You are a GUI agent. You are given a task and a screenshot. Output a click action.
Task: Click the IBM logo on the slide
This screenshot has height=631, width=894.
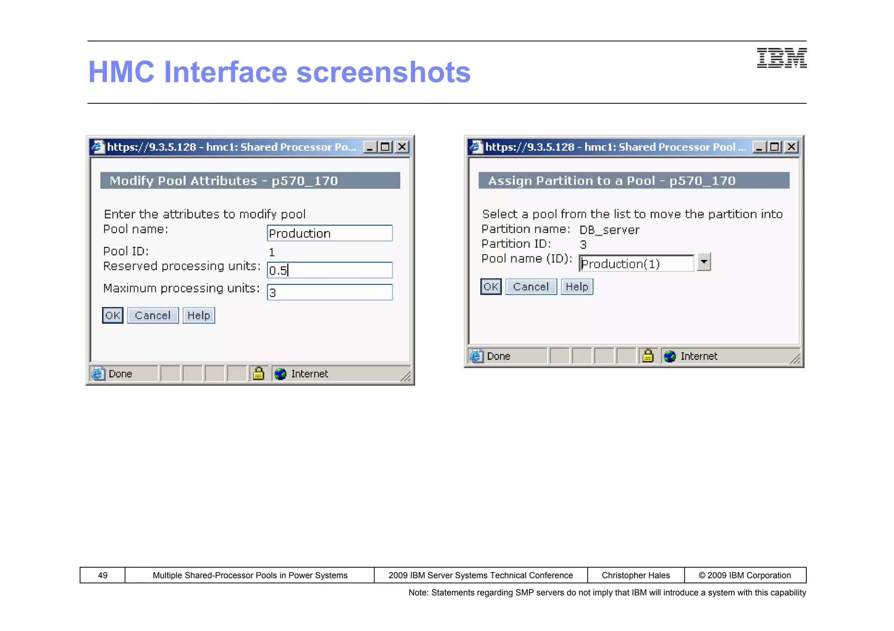pyautogui.click(x=781, y=58)
